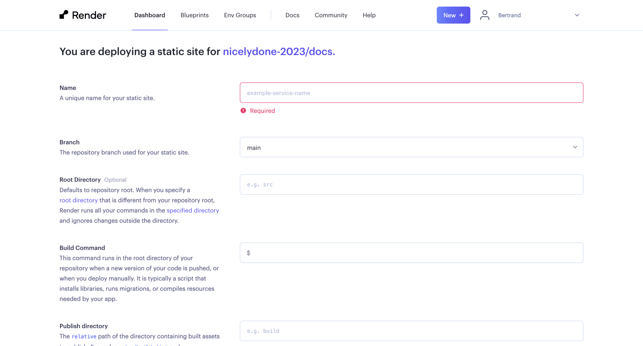
Task: Open the Help menu item
Action: (x=369, y=15)
